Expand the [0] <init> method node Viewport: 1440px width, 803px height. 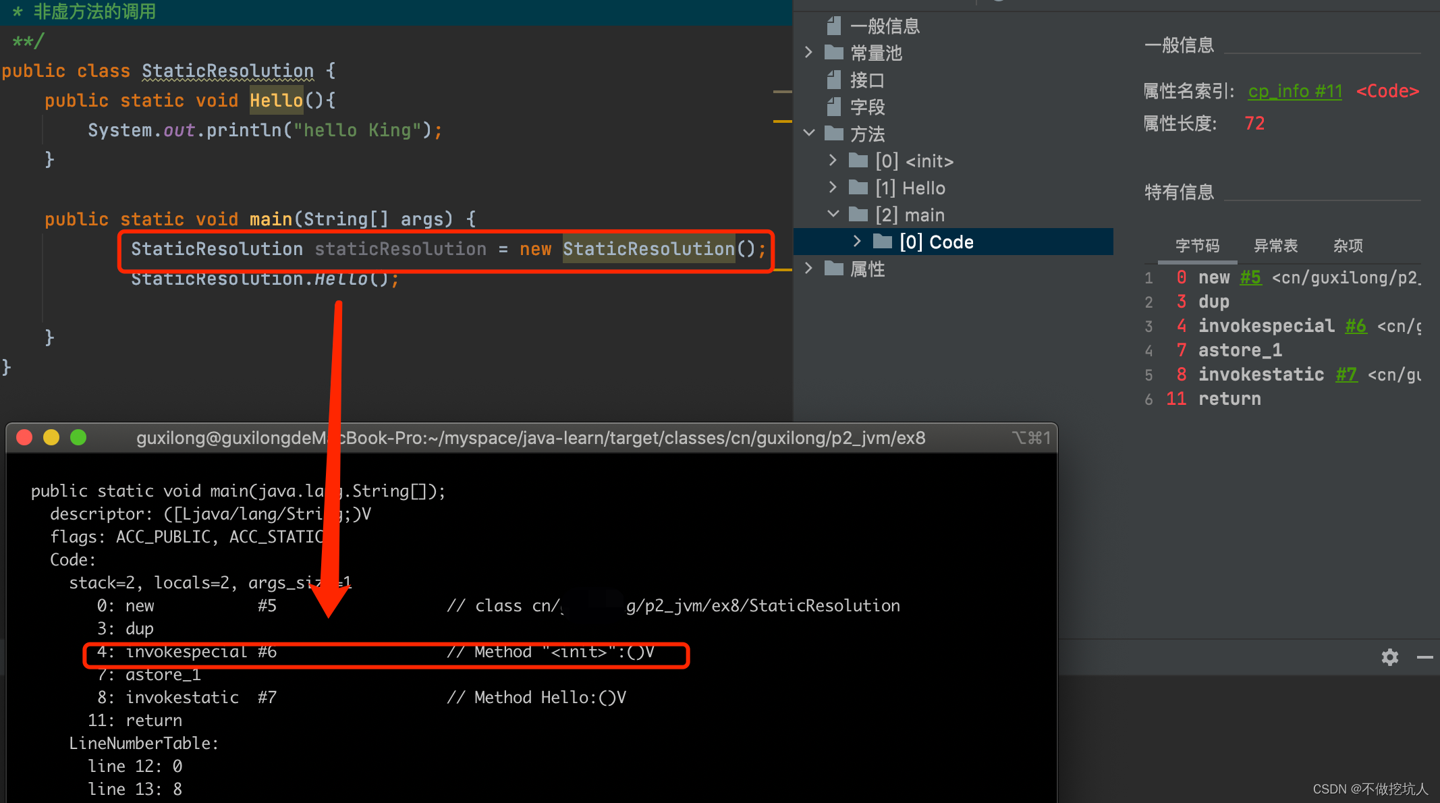click(x=833, y=161)
